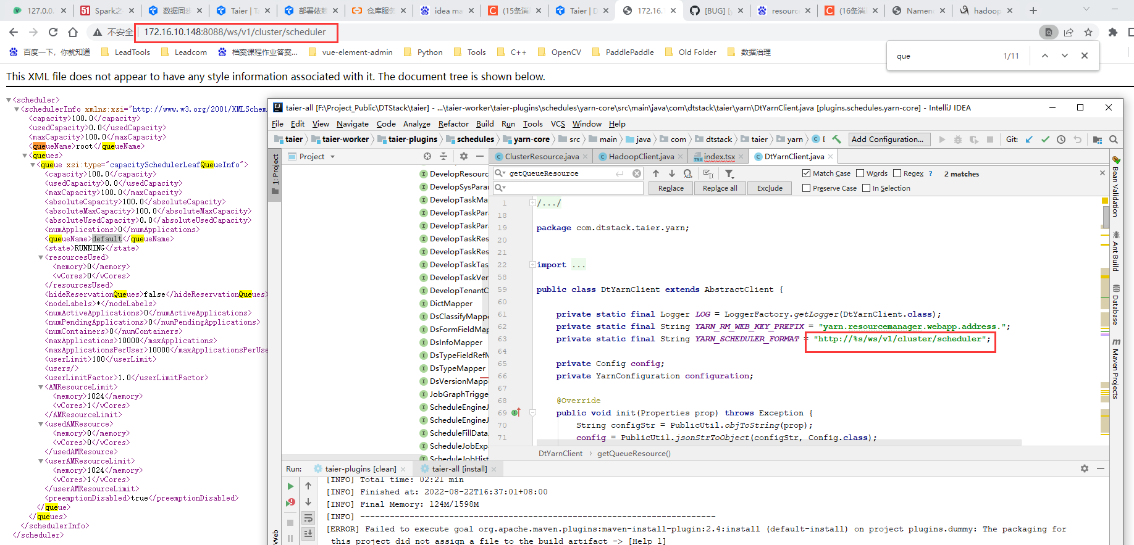Screen dimensions: 1134x545
Task: Expand folded imports in code editor
Action: click(532, 265)
